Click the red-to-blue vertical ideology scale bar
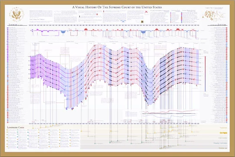Image resolution: width=235 pixels, height=157 pixels. [205, 74]
